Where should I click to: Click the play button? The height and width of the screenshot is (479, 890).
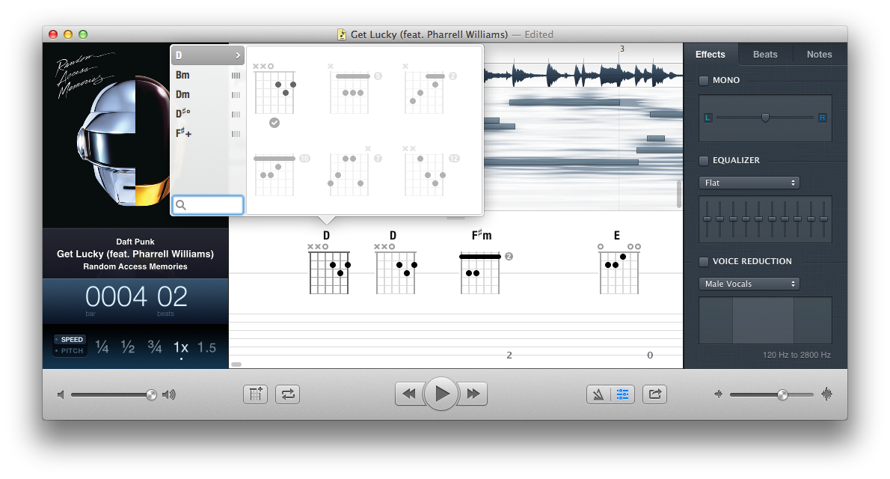(441, 394)
